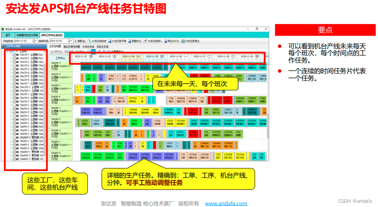This screenshot has height=207, width=378.
Task: Toggle the unchecked 15A360C-1 checkbox
Action: click(x=14, y=137)
